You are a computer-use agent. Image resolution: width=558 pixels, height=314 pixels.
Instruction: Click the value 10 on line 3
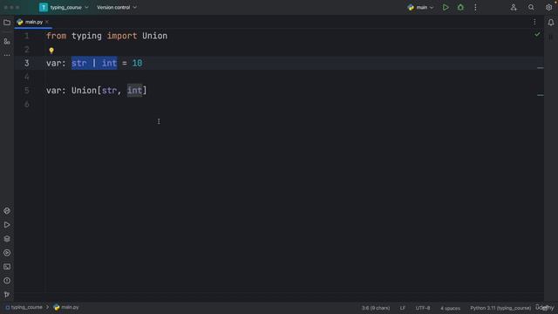137,64
